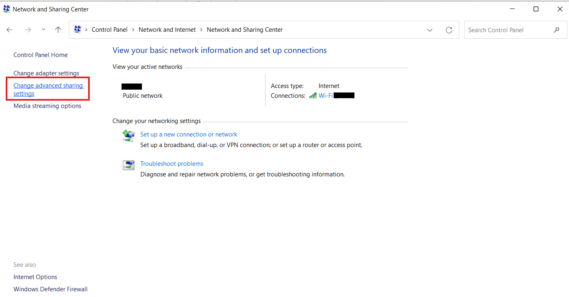Open Media streaming options

click(x=47, y=106)
